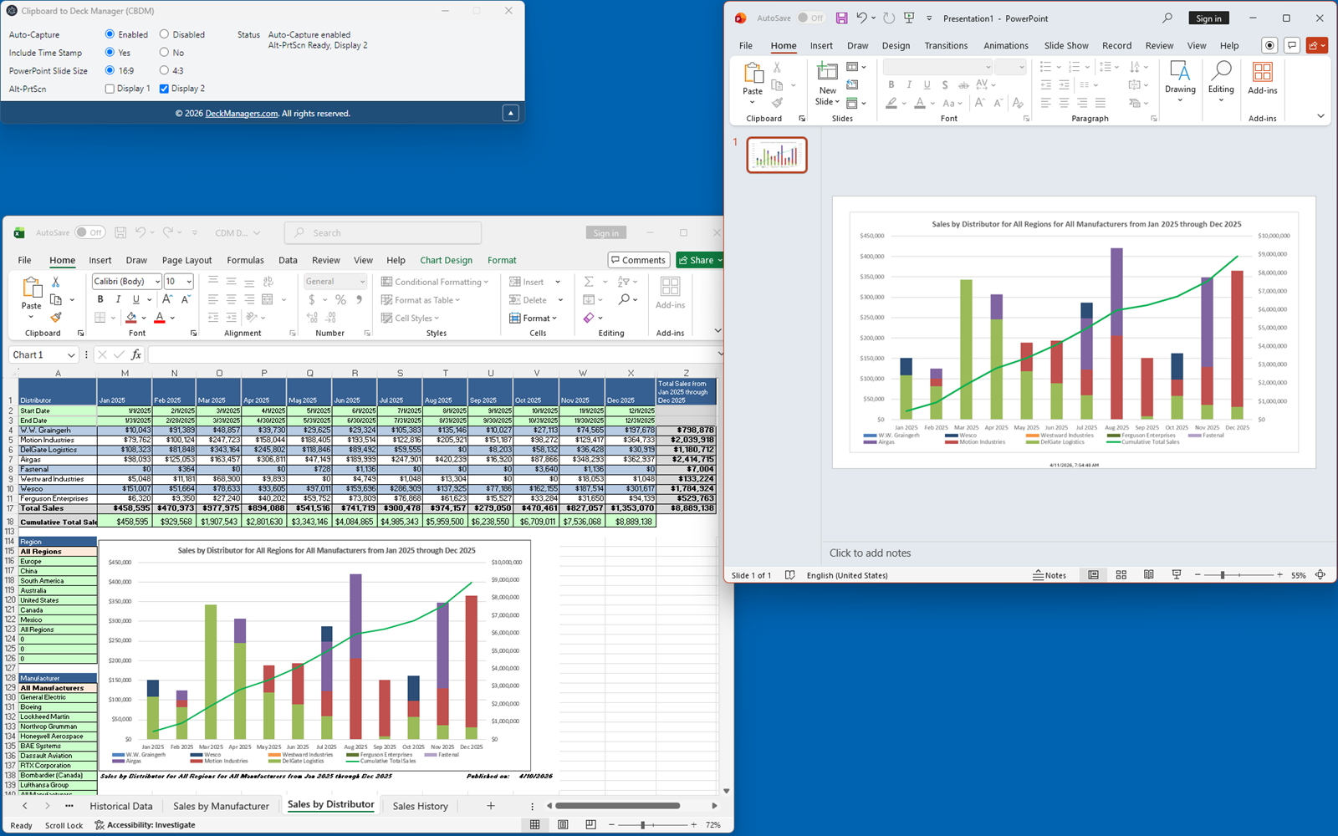The height and width of the screenshot is (836, 1338).
Task: Open the Sales by Manufacturer sheet tab
Action: [x=221, y=805]
